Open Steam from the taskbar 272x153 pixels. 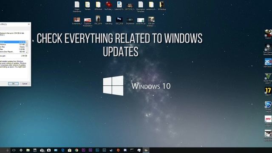[111, 150]
